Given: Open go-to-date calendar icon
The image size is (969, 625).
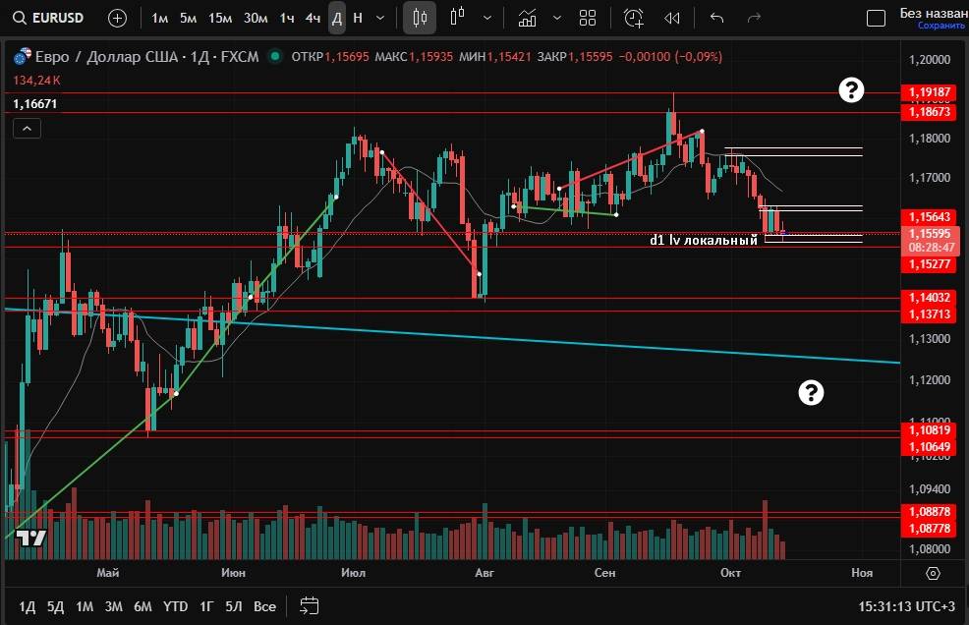Looking at the screenshot, I should (x=309, y=605).
